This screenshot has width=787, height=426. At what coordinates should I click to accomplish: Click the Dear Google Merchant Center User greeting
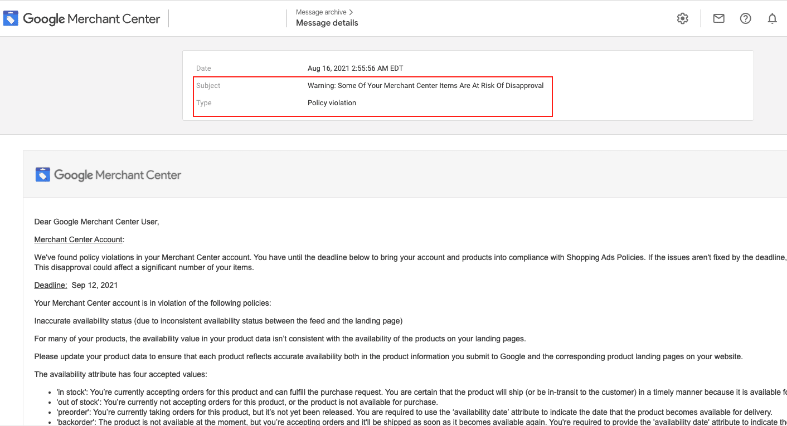97,222
